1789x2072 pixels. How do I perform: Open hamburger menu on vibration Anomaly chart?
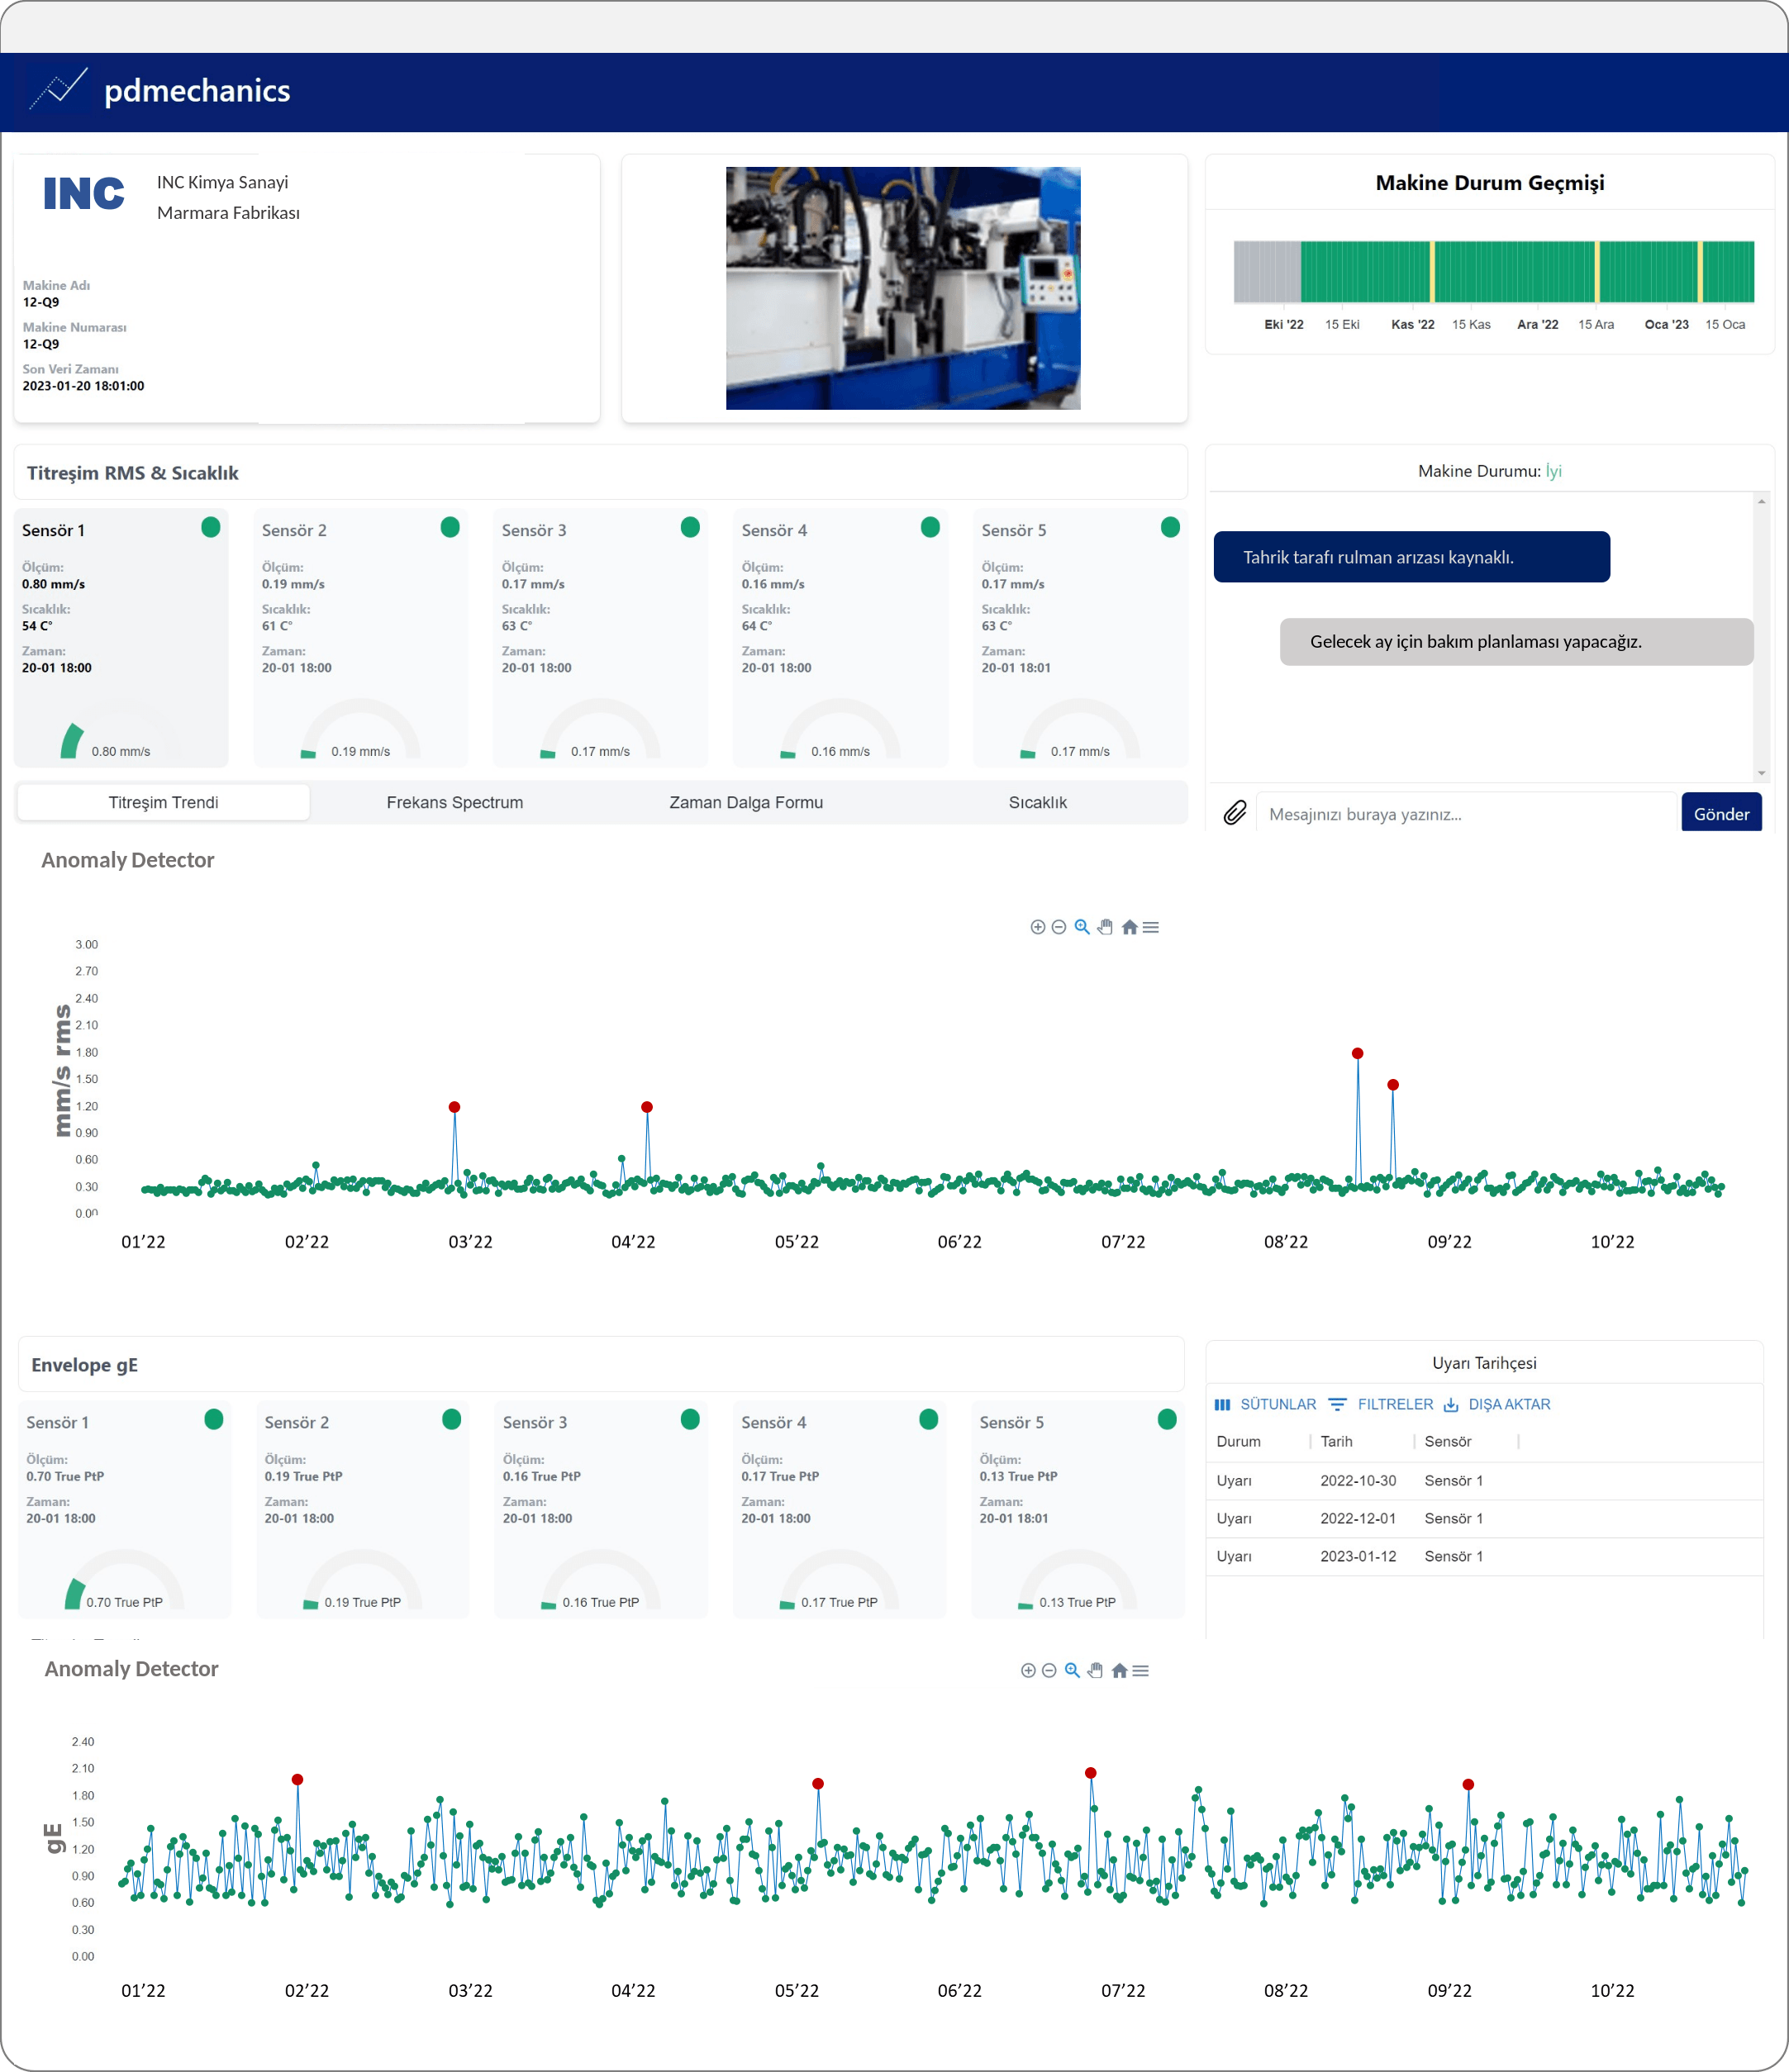1151,927
